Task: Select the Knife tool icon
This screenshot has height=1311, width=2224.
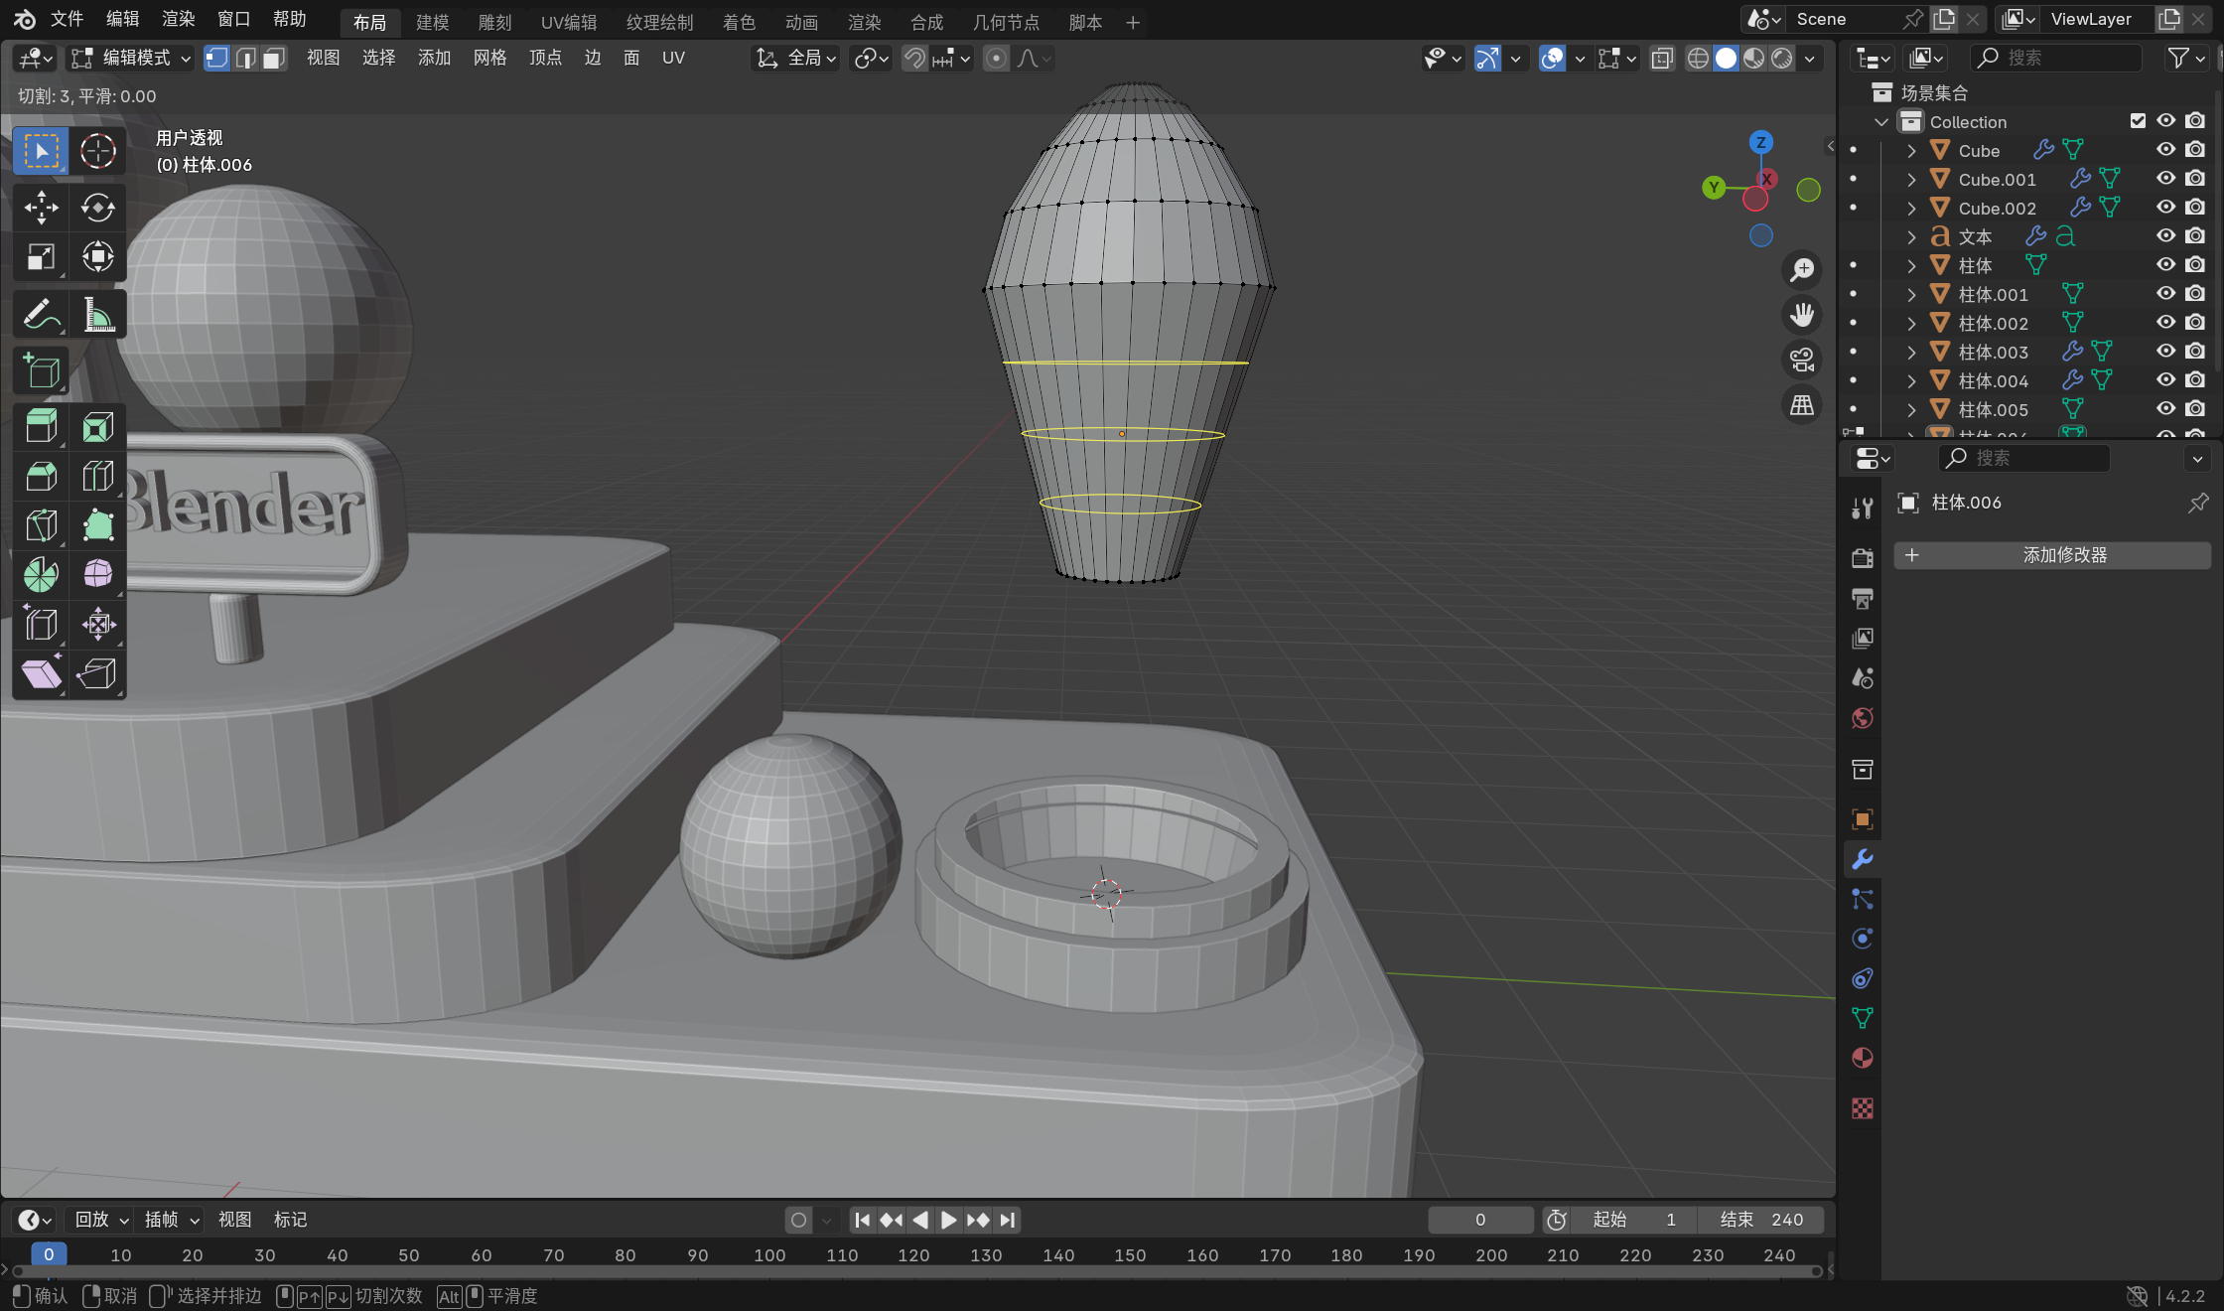Action: pos(41,525)
